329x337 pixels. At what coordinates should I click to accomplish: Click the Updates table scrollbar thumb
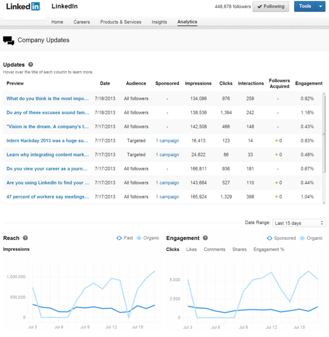pyautogui.click(x=324, y=134)
